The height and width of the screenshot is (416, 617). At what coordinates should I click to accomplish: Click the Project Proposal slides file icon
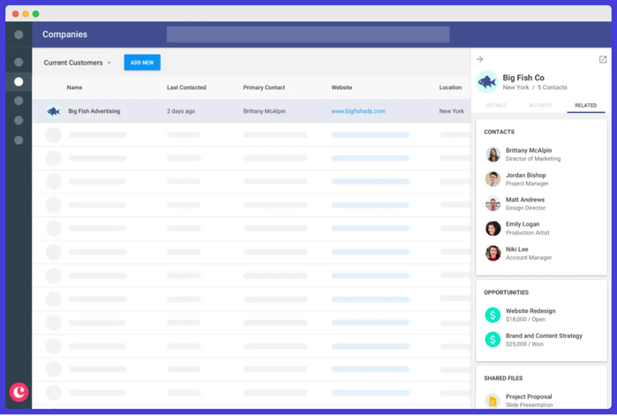[493, 401]
